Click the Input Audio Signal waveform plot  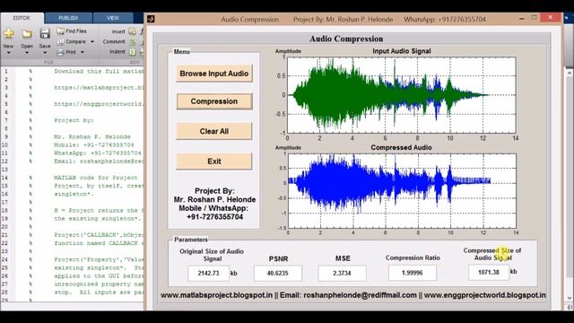point(402,95)
